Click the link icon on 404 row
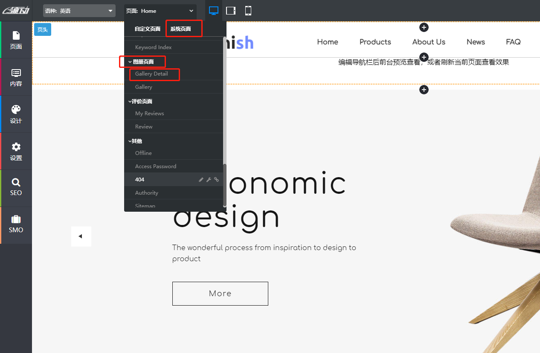540x353 pixels. (x=216, y=180)
